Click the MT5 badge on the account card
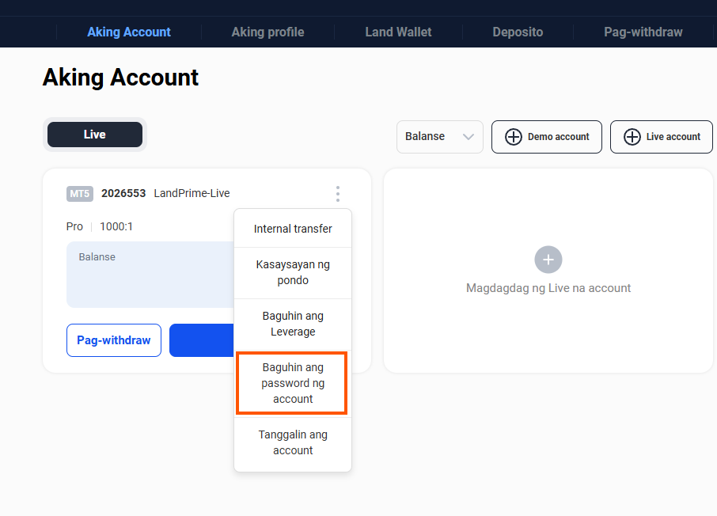The height and width of the screenshot is (516, 717). point(80,193)
